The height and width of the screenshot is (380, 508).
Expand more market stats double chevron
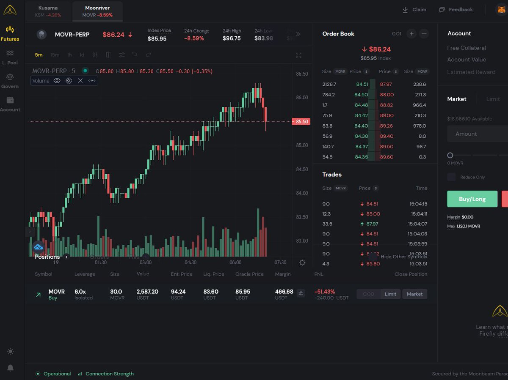pyautogui.click(x=298, y=34)
